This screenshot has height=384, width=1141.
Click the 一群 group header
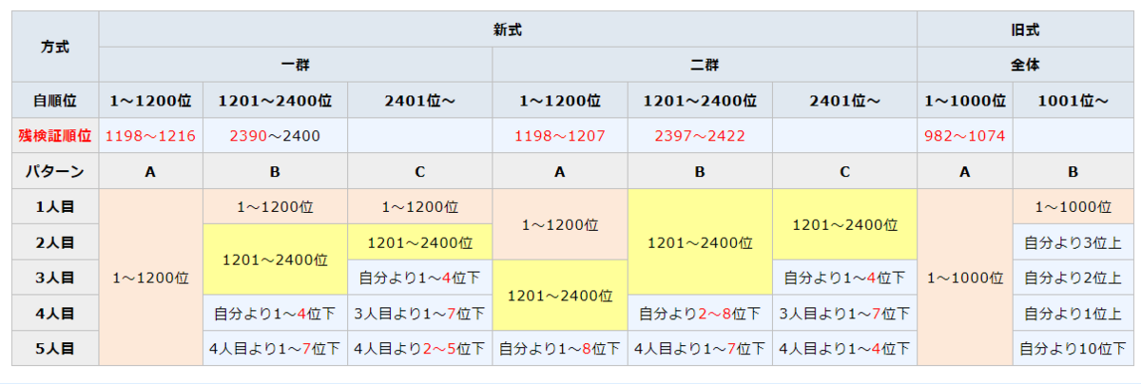click(x=296, y=65)
